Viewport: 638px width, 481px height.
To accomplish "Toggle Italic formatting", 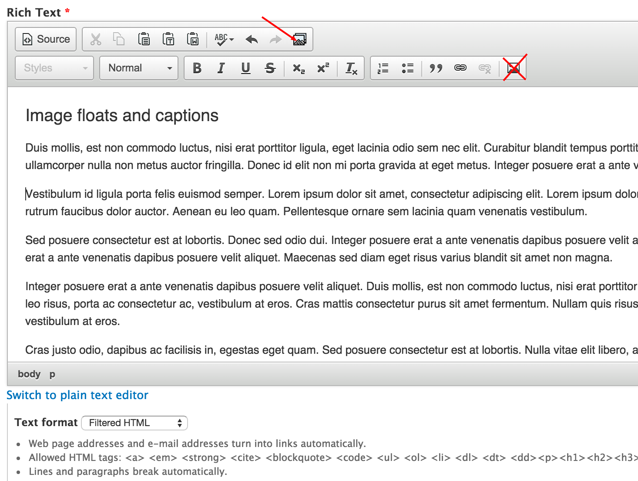I will click(221, 68).
